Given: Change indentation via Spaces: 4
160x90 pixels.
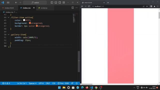Looking at the screenshot, I should [32, 83].
